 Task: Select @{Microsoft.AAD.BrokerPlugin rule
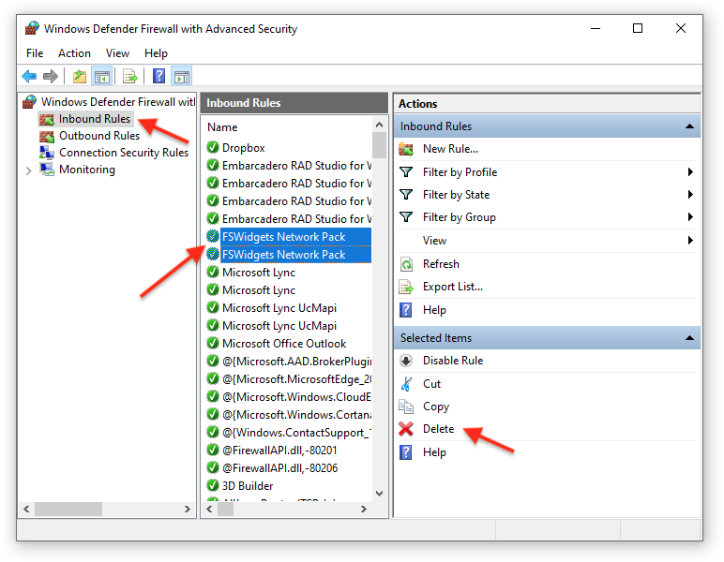297,362
